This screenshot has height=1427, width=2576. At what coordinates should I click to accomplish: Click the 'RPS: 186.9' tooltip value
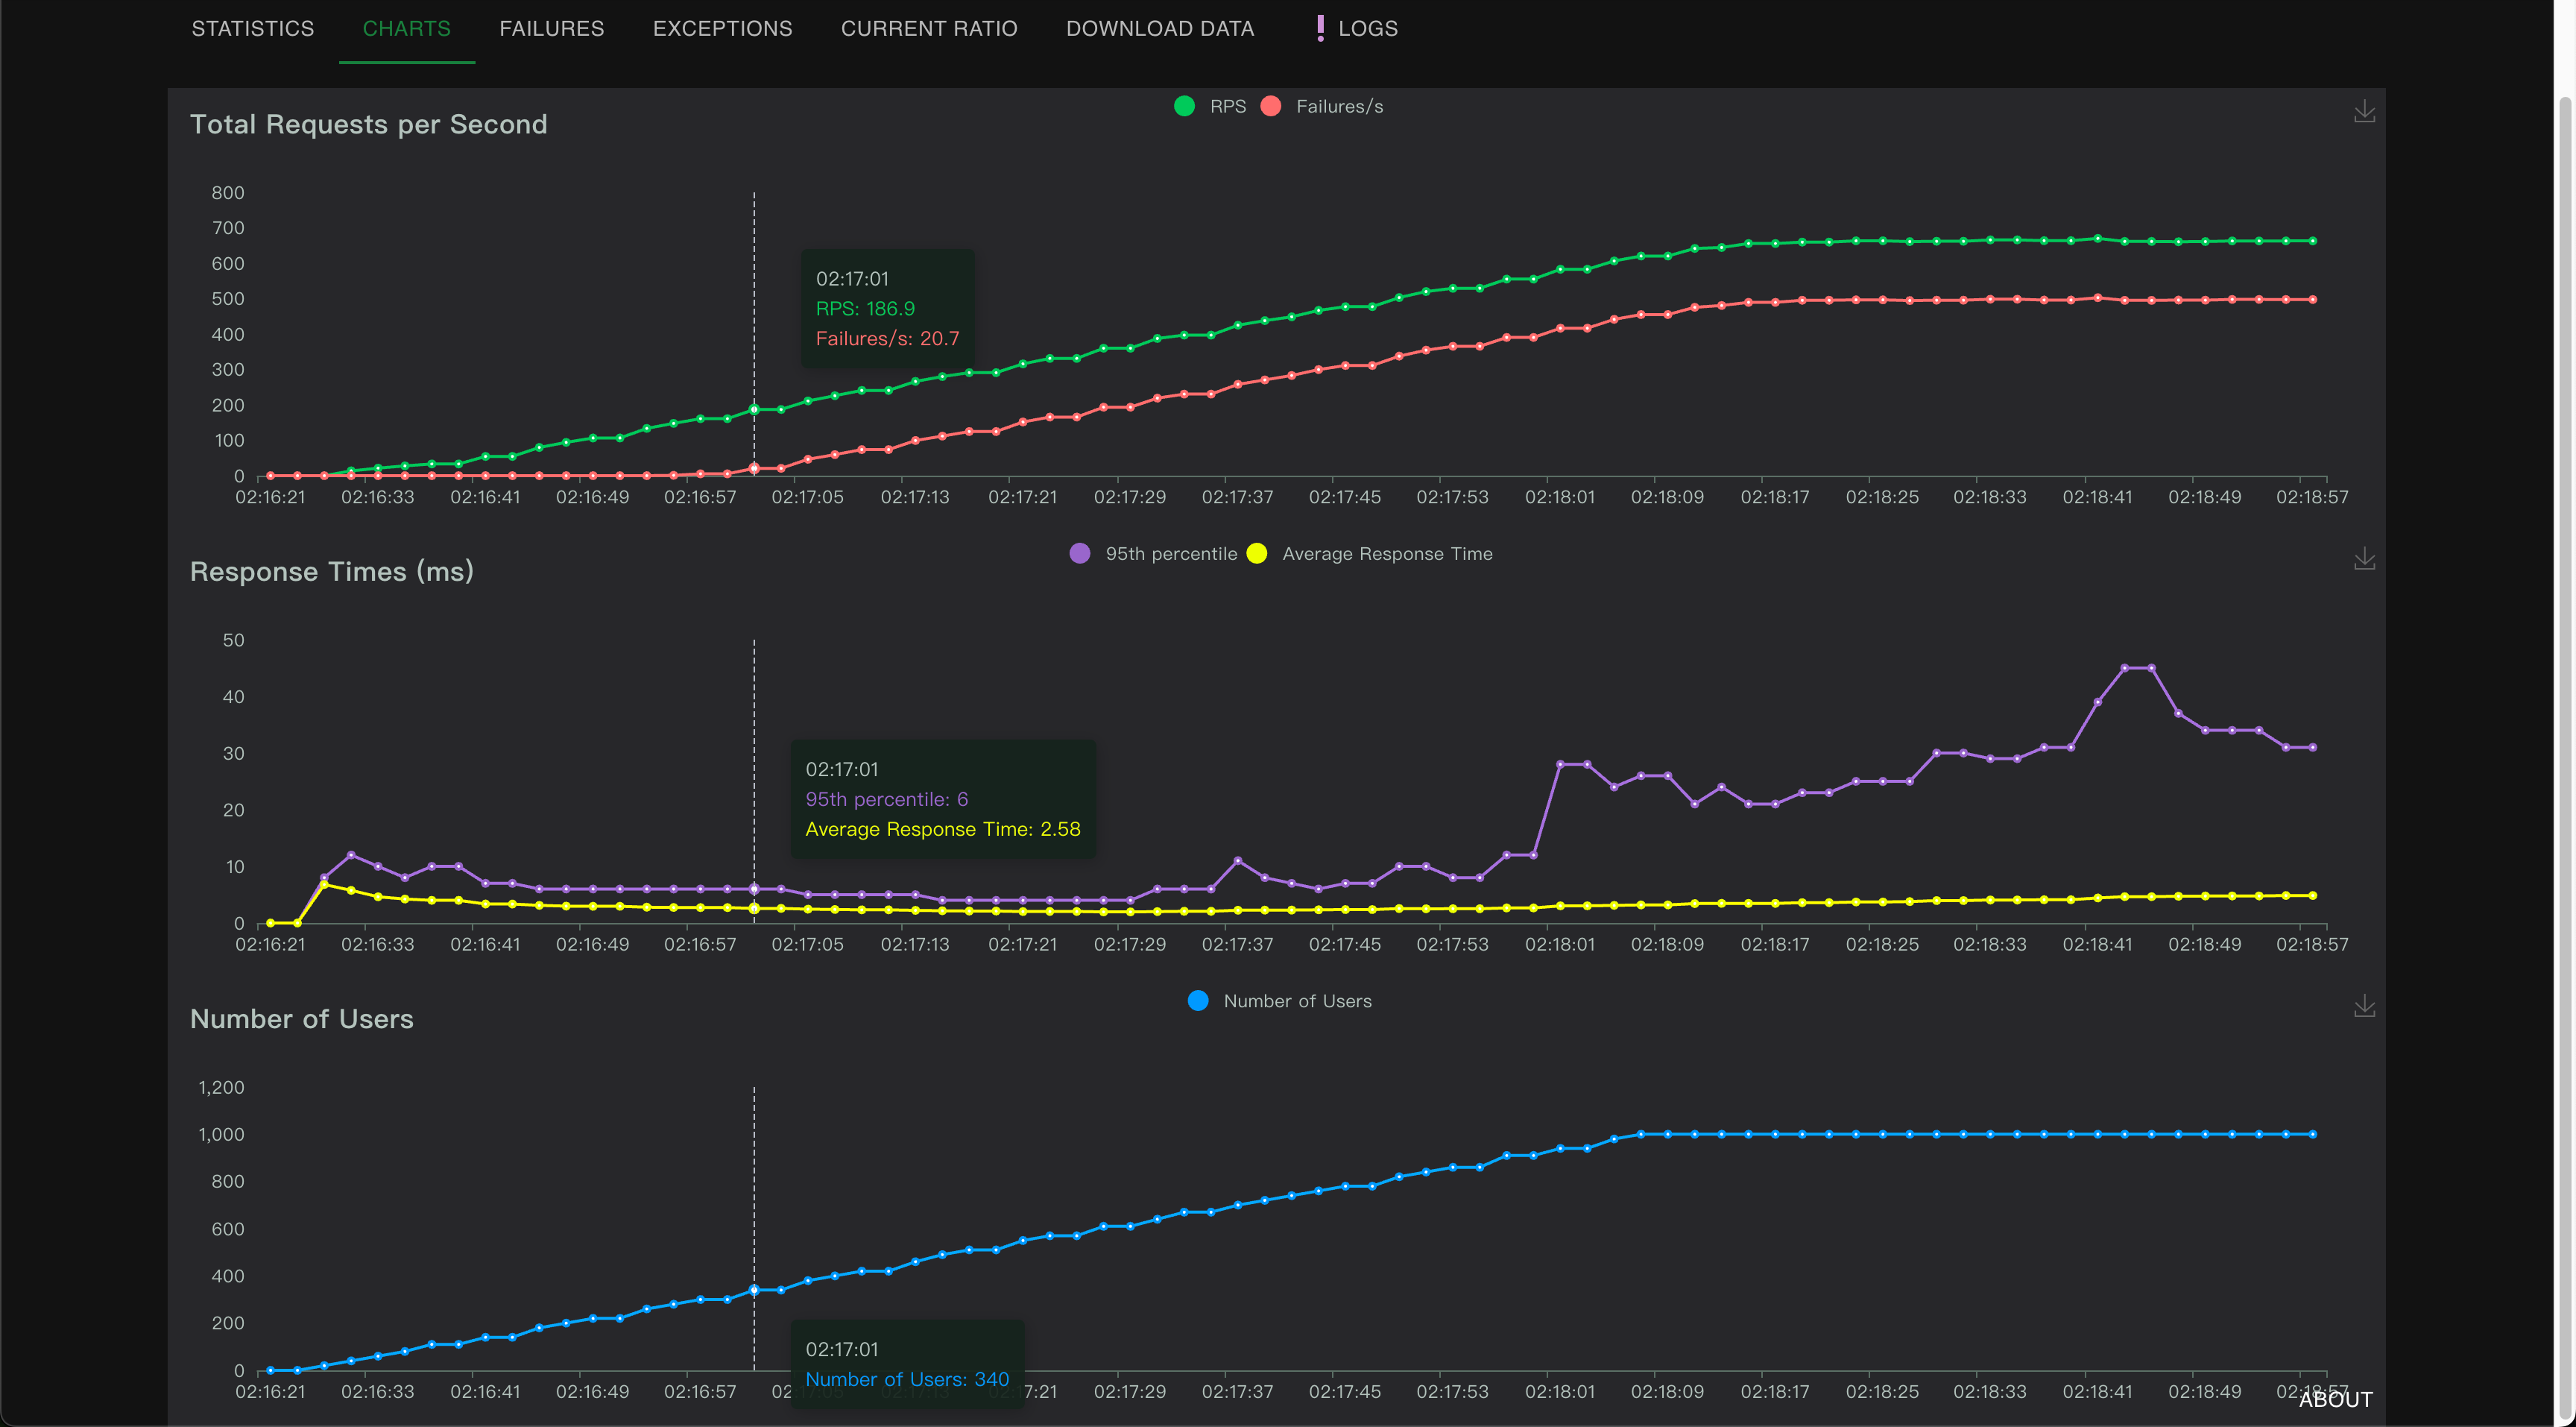(x=865, y=309)
